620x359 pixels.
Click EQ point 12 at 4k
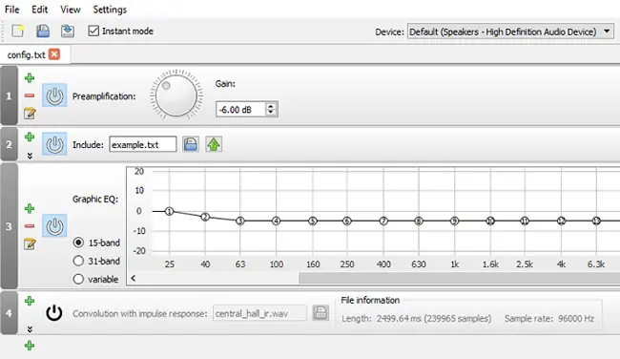click(x=561, y=221)
